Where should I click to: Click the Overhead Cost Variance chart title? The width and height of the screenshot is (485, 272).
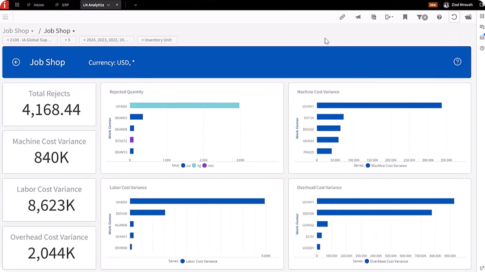coord(319,188)
